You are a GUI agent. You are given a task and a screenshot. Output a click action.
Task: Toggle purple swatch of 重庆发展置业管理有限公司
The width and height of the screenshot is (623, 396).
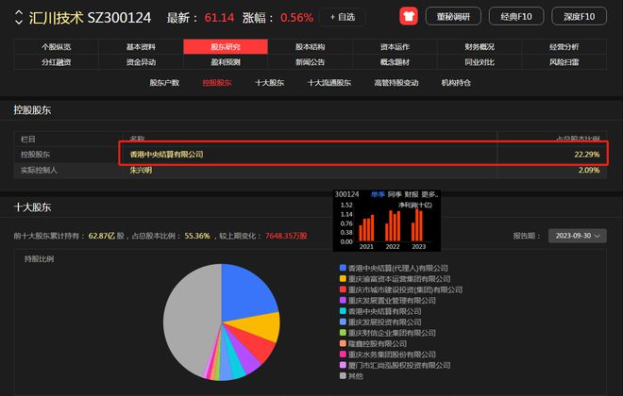coord(343,301)
